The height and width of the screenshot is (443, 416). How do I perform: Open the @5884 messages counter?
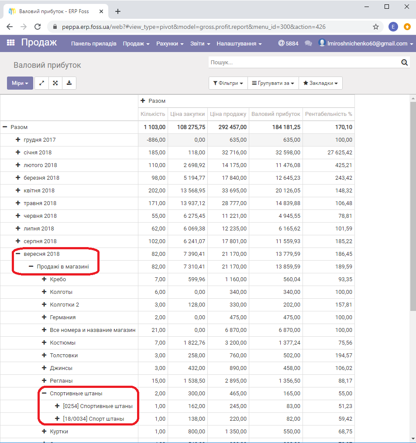288,43
